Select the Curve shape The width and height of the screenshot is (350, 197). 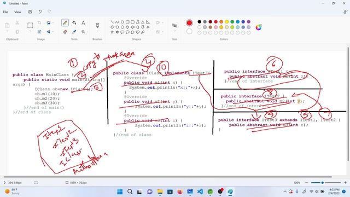[x=117, y=22]
